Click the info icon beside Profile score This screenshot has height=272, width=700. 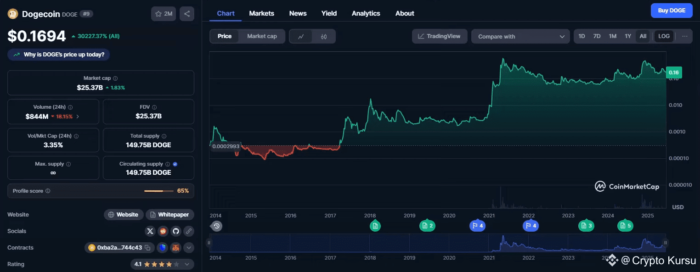coord(48,191)
